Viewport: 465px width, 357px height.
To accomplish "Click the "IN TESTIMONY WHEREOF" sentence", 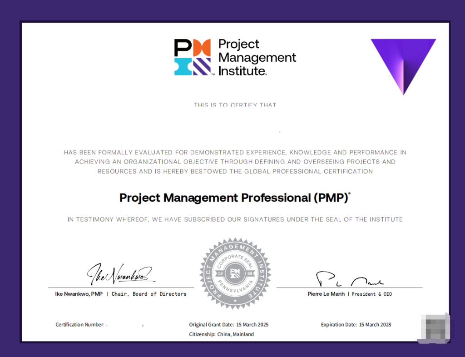I will click(x=235, y=219).
